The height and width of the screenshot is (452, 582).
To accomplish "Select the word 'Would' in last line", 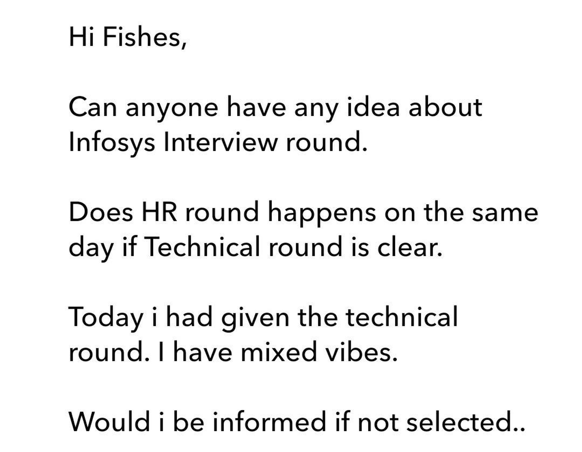I will (x=109, y=422).
